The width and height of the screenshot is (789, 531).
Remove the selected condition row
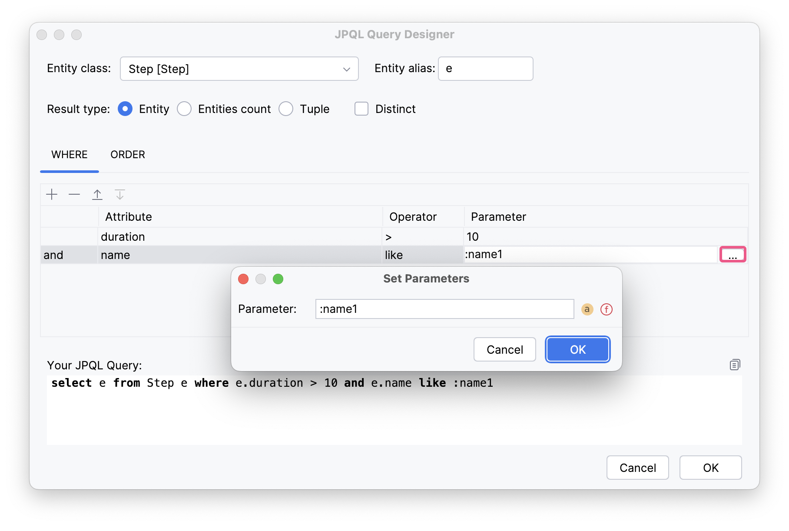74,194
